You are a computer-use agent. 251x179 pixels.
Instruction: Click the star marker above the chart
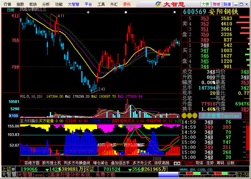[x=174, y=12]
